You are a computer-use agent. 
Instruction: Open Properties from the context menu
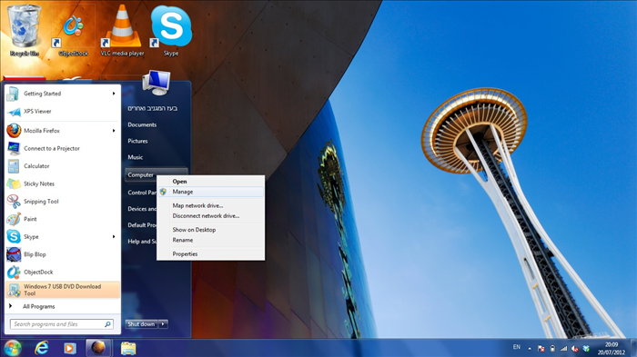coord(211,254)
